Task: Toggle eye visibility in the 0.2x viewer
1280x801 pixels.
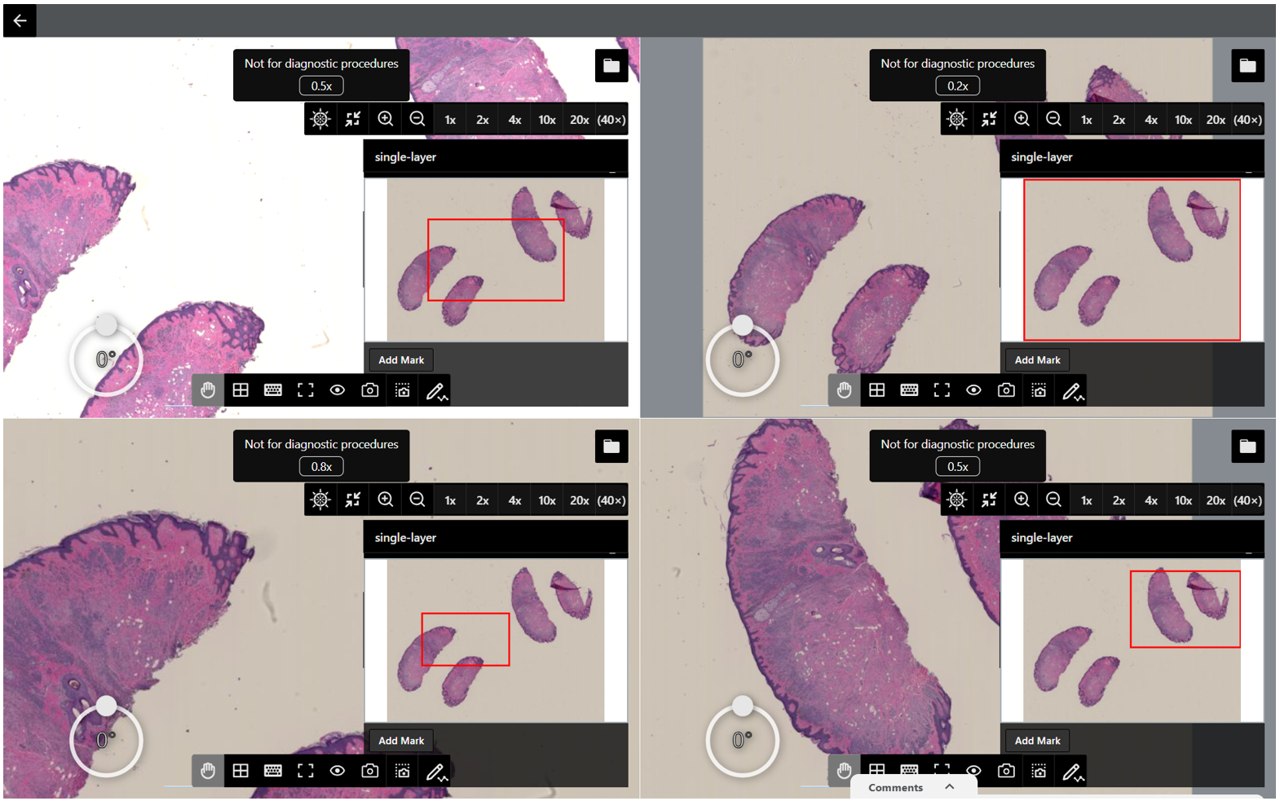Action: [x=973, y=390]
